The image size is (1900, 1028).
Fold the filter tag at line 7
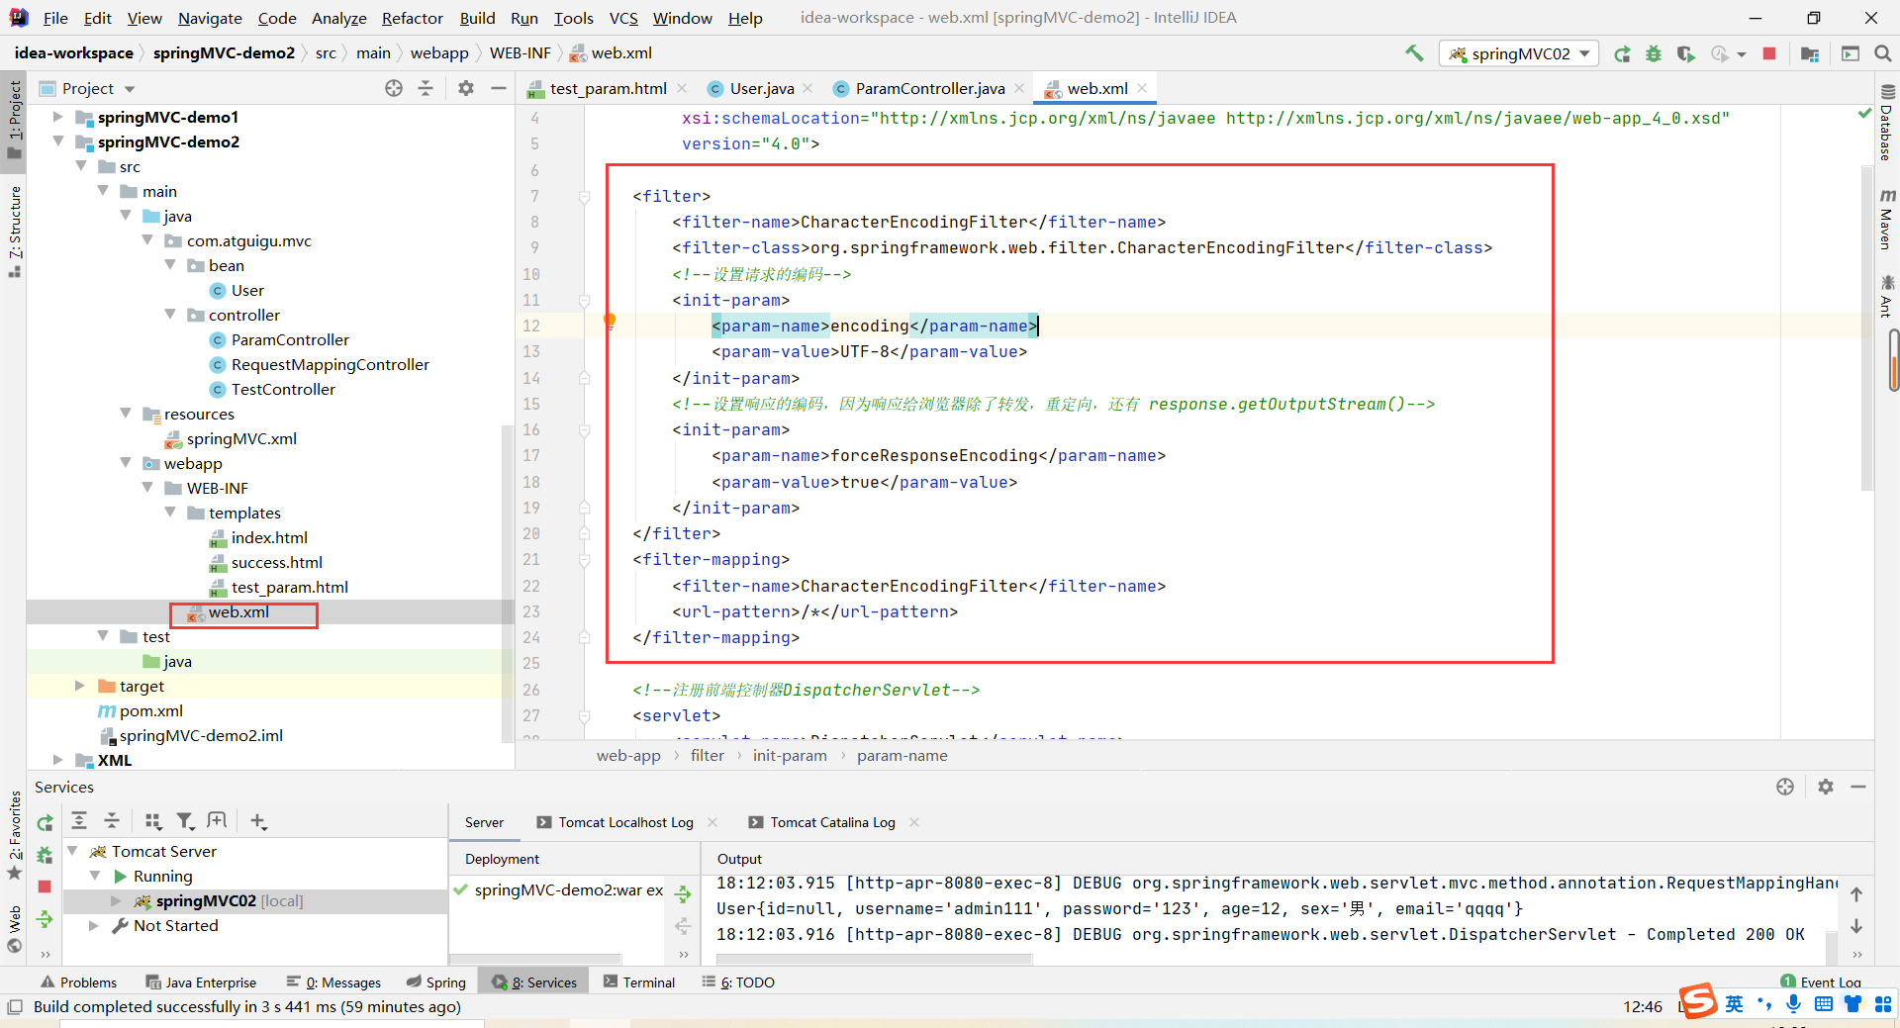pyautogui.click(x=584, y=196)
